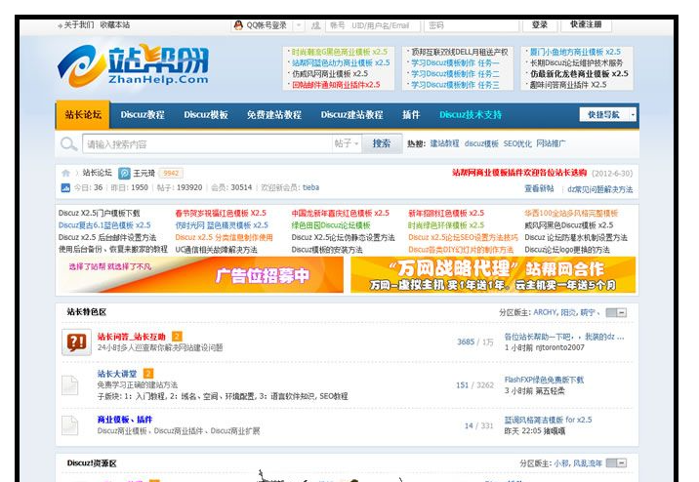This screenshot has height=482, width=699.
Task: Open 趣味问答商业插件 X2.5 link
Action: (568, 85)
